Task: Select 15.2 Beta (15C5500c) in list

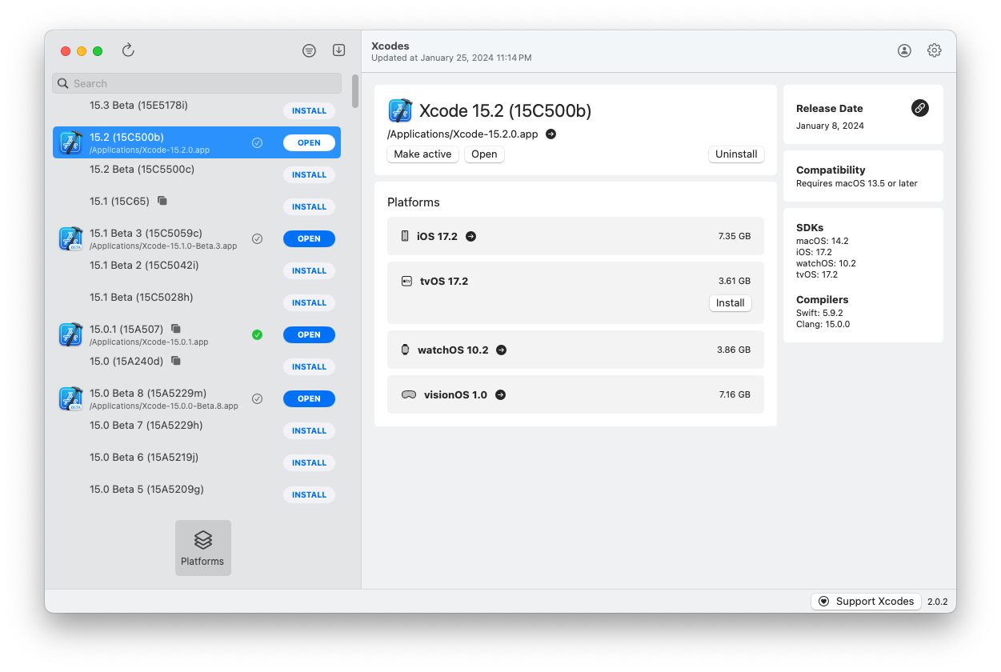Action: point(142,170)
